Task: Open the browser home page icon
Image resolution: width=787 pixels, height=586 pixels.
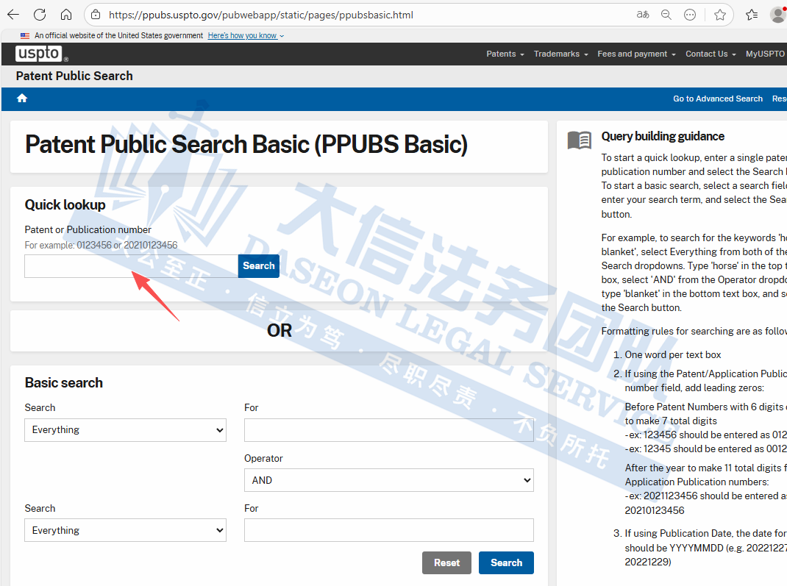Action: point(66,15)
